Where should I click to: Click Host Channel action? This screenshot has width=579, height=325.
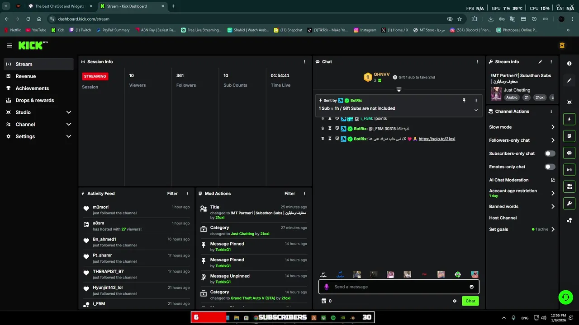pyautogui.click(x=503, y=218)
